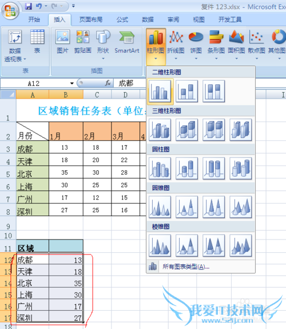
Task: Click the 1月 header cell
Action: tap(66, 131)
